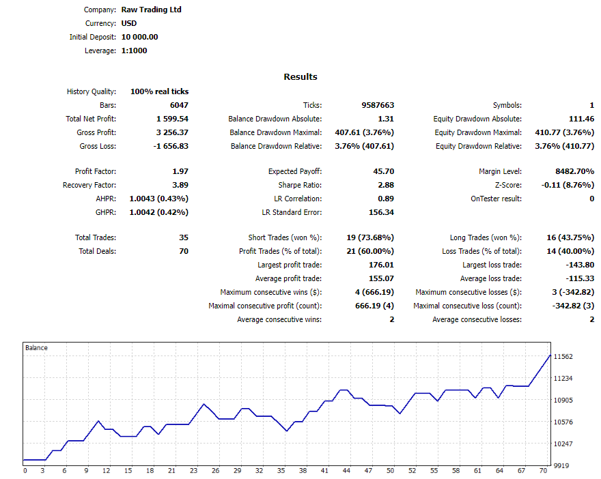Select the Expected Payoff value 45.70
601x479 pixels.
pos(384,171)
